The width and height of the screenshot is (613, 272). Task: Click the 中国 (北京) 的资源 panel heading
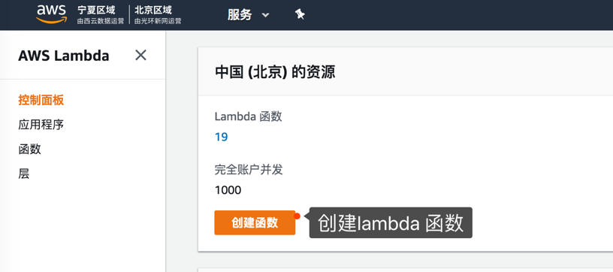point(275,73)
